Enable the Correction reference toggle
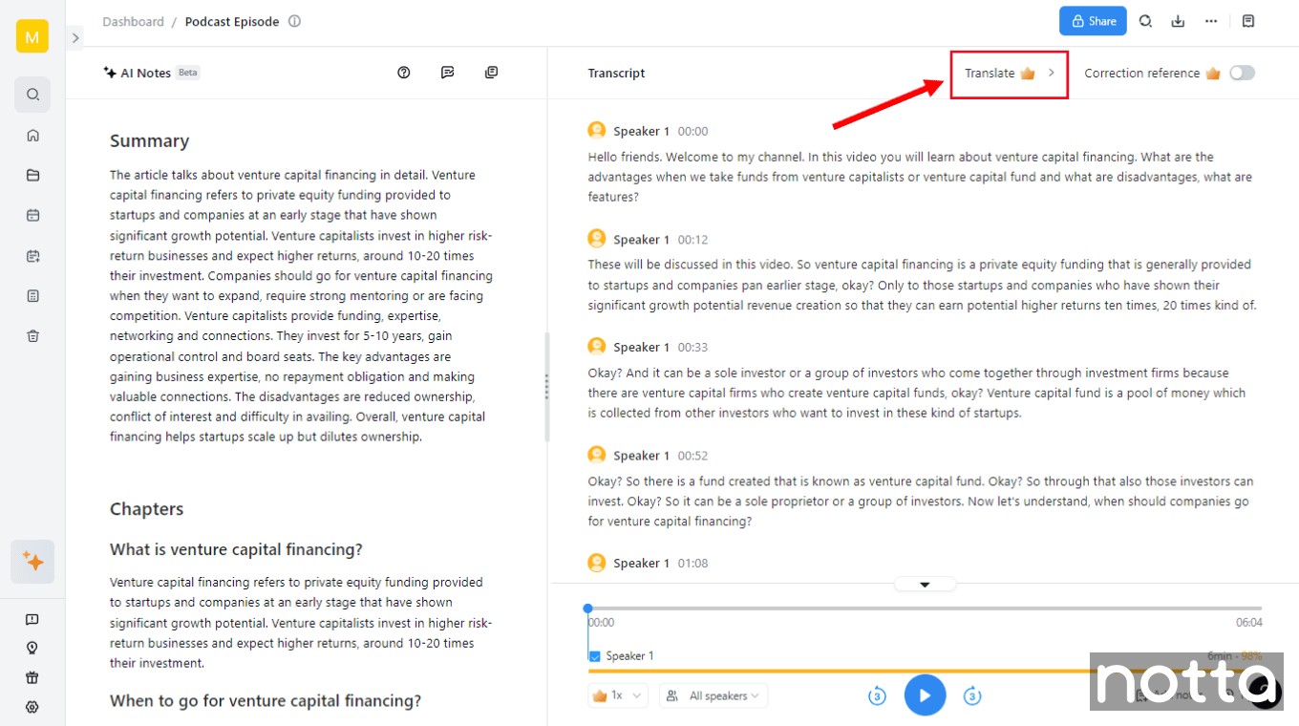Viewport: 1299px width, 726px height. coord(1243,72)
